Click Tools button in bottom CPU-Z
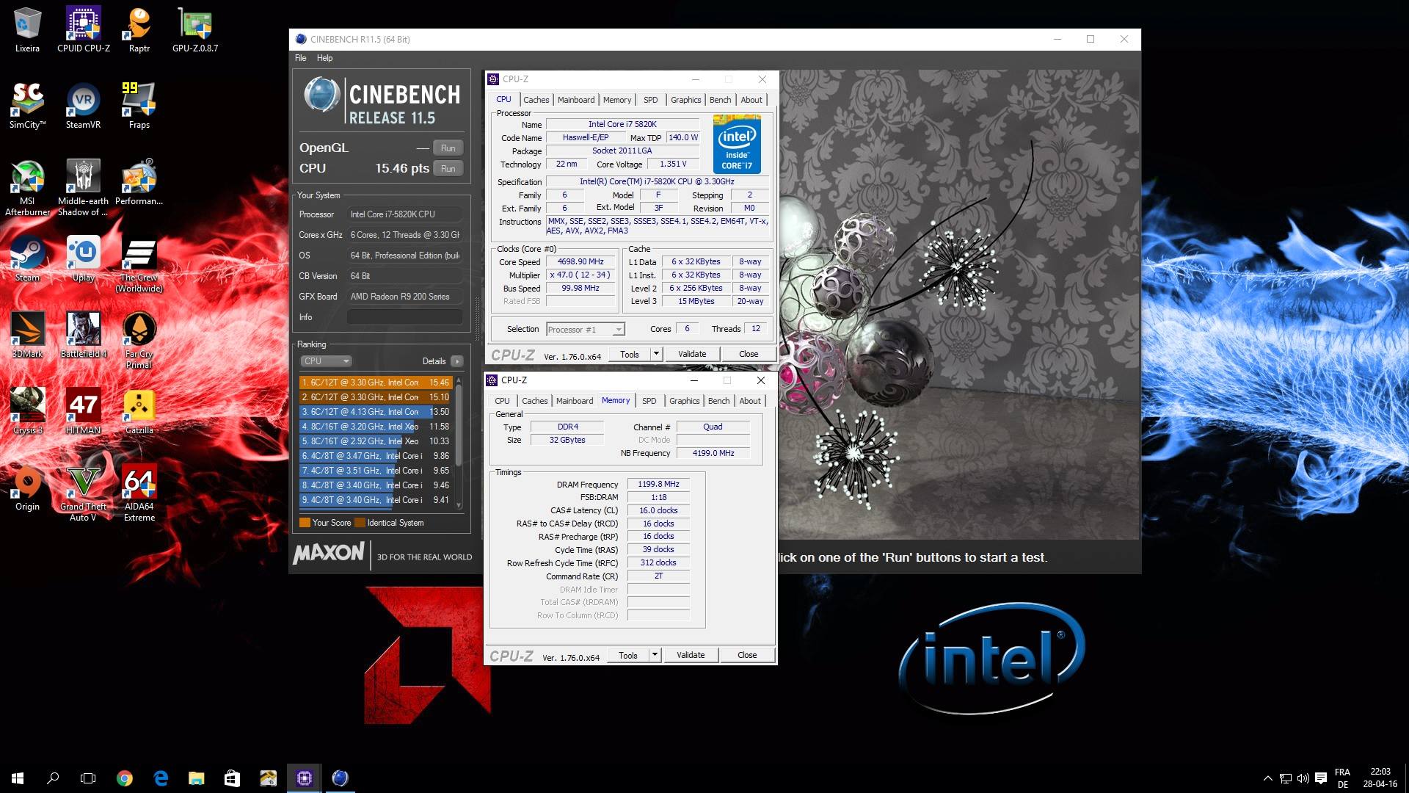The height and width of the screenshot is (793, 1409). click(x=628, y=655)
